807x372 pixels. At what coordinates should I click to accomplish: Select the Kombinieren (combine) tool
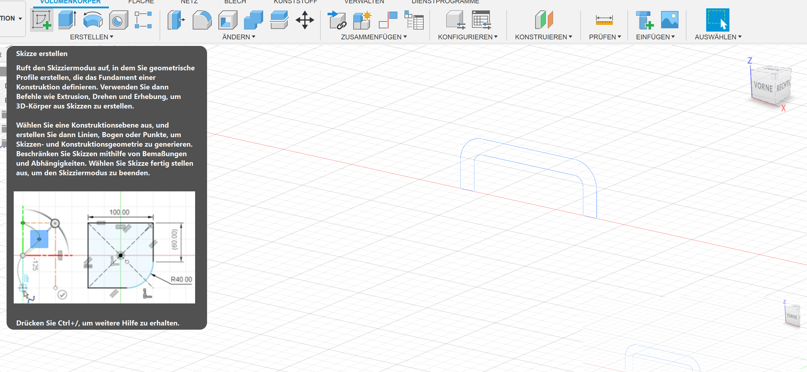253,20
